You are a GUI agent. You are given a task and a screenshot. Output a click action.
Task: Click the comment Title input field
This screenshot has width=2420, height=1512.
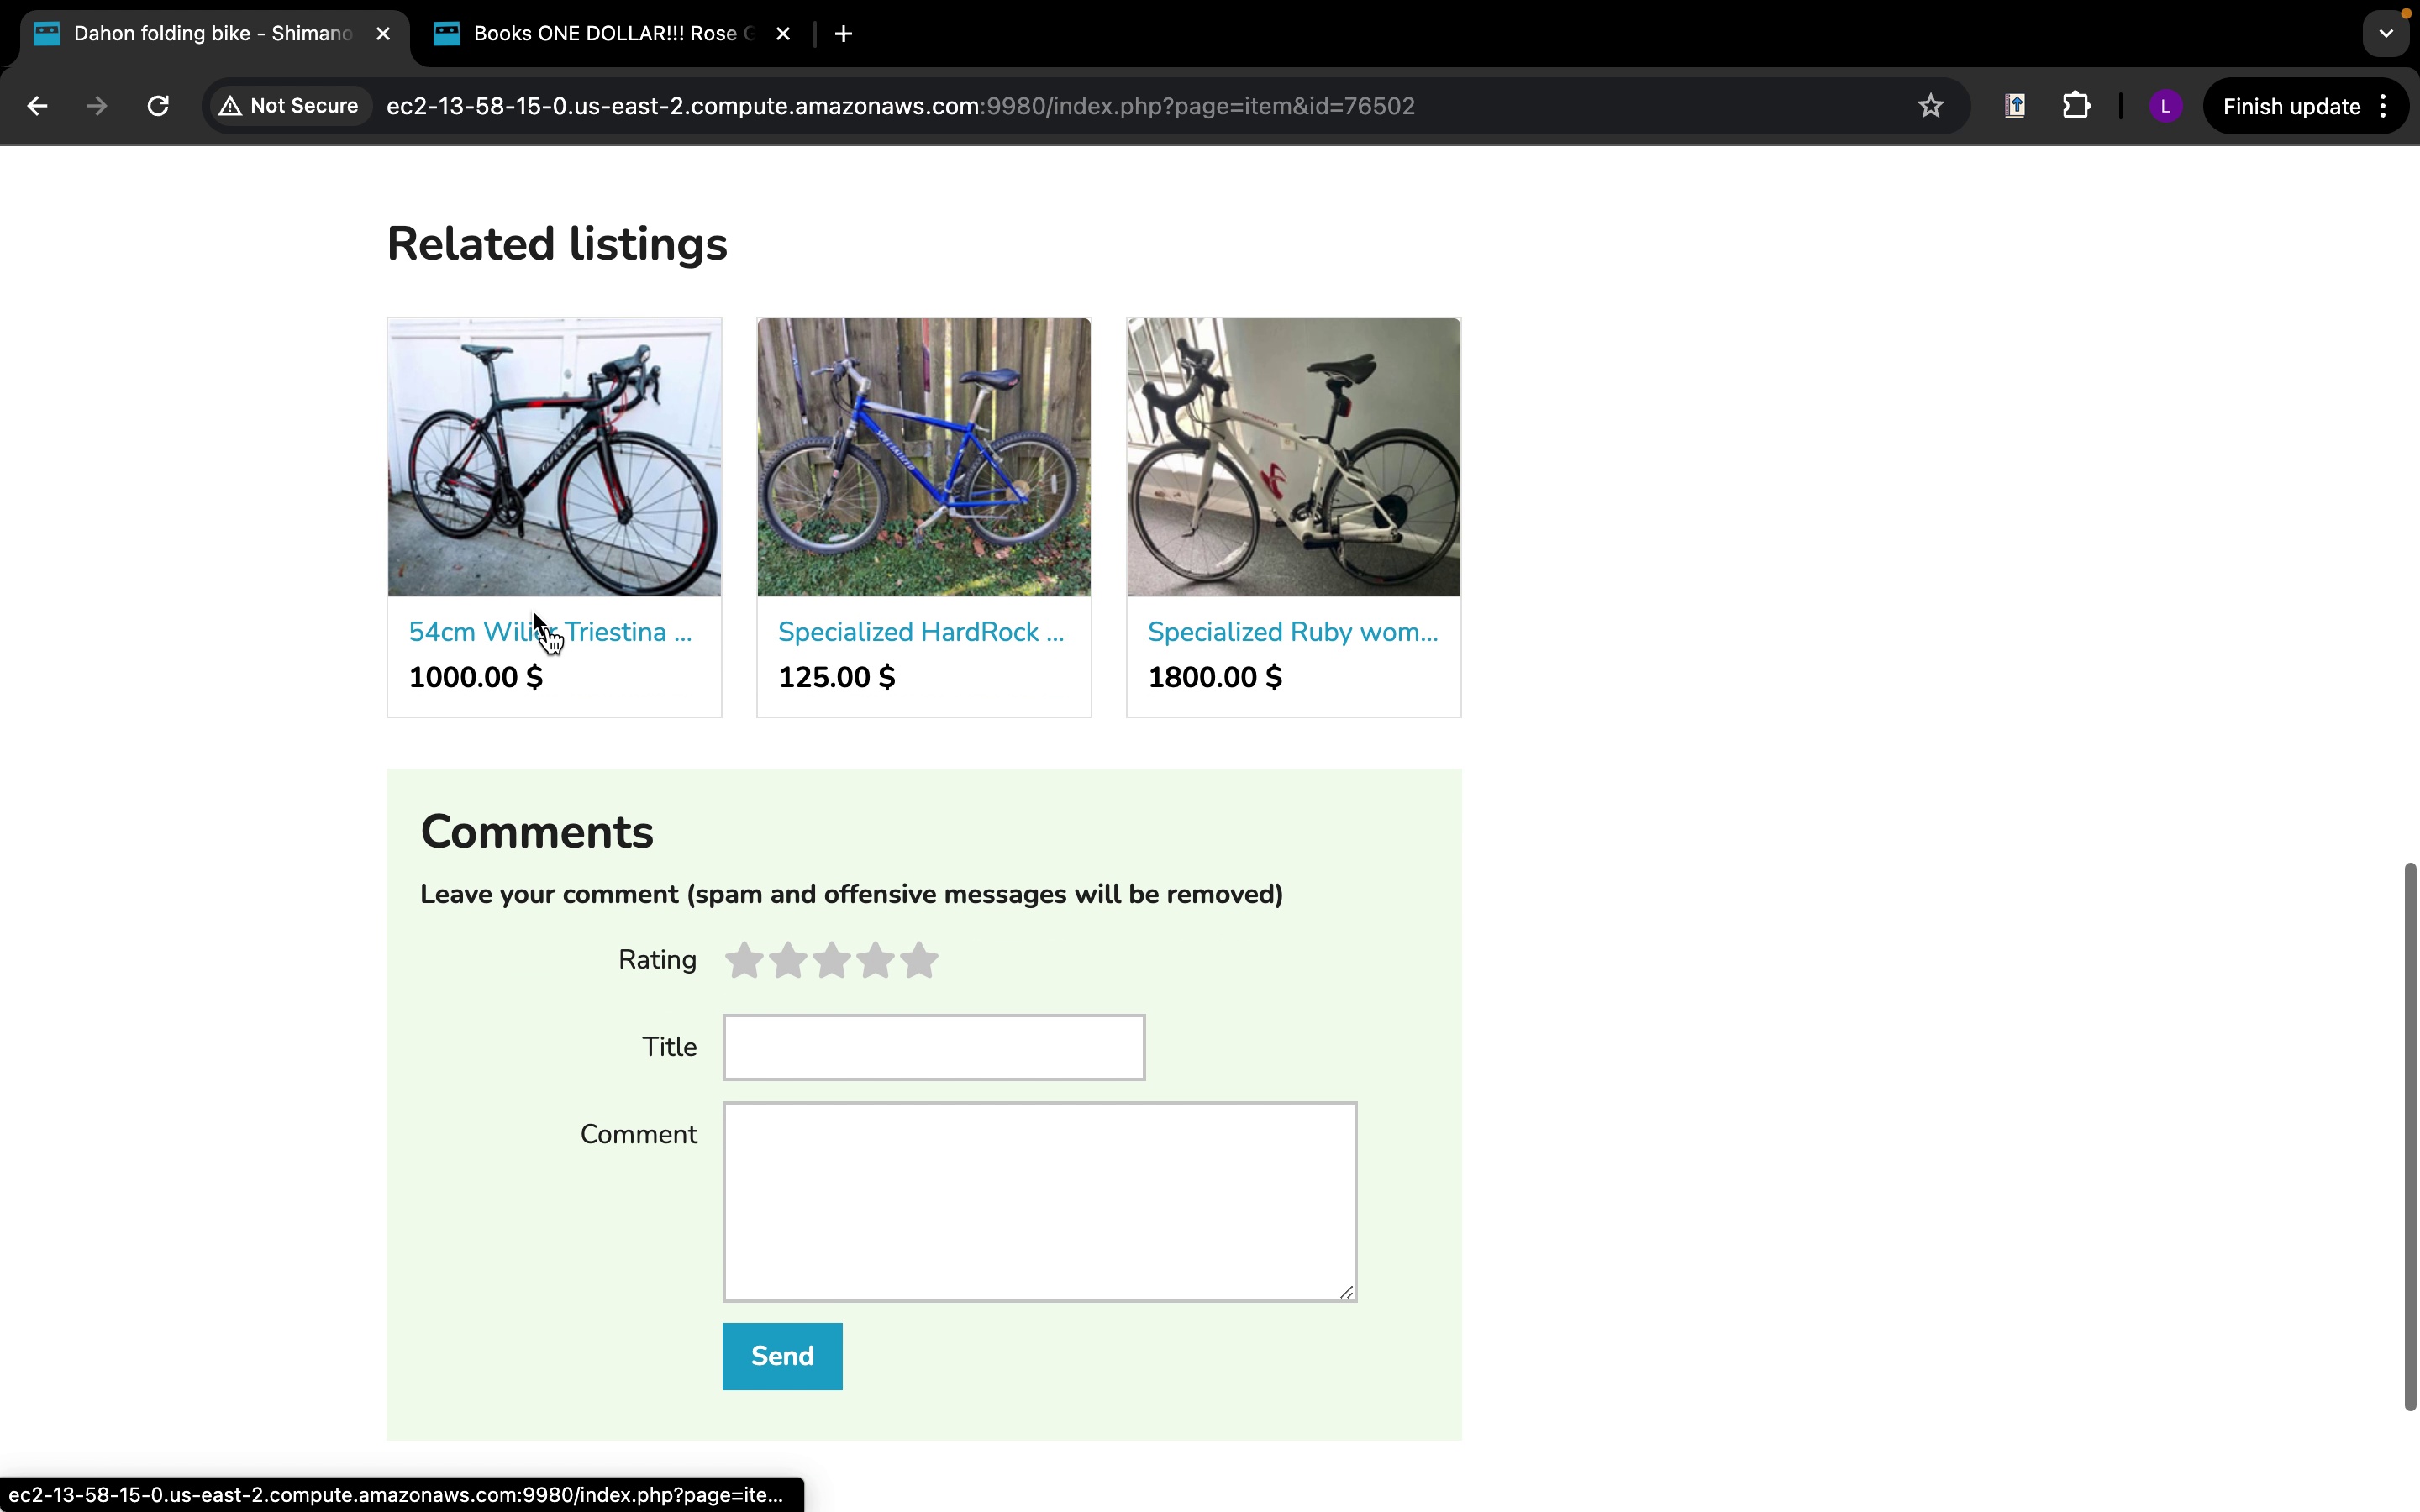pos(933,1047)
